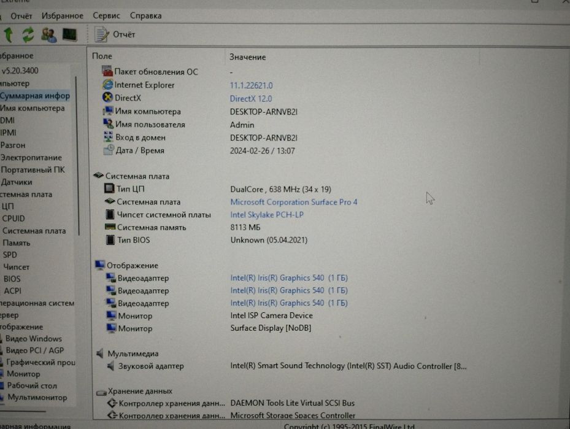The height and width of the screenshot is (429, 570).
Task: Click the Internet Explorer row icon
Action: click(x=107, y=85)
